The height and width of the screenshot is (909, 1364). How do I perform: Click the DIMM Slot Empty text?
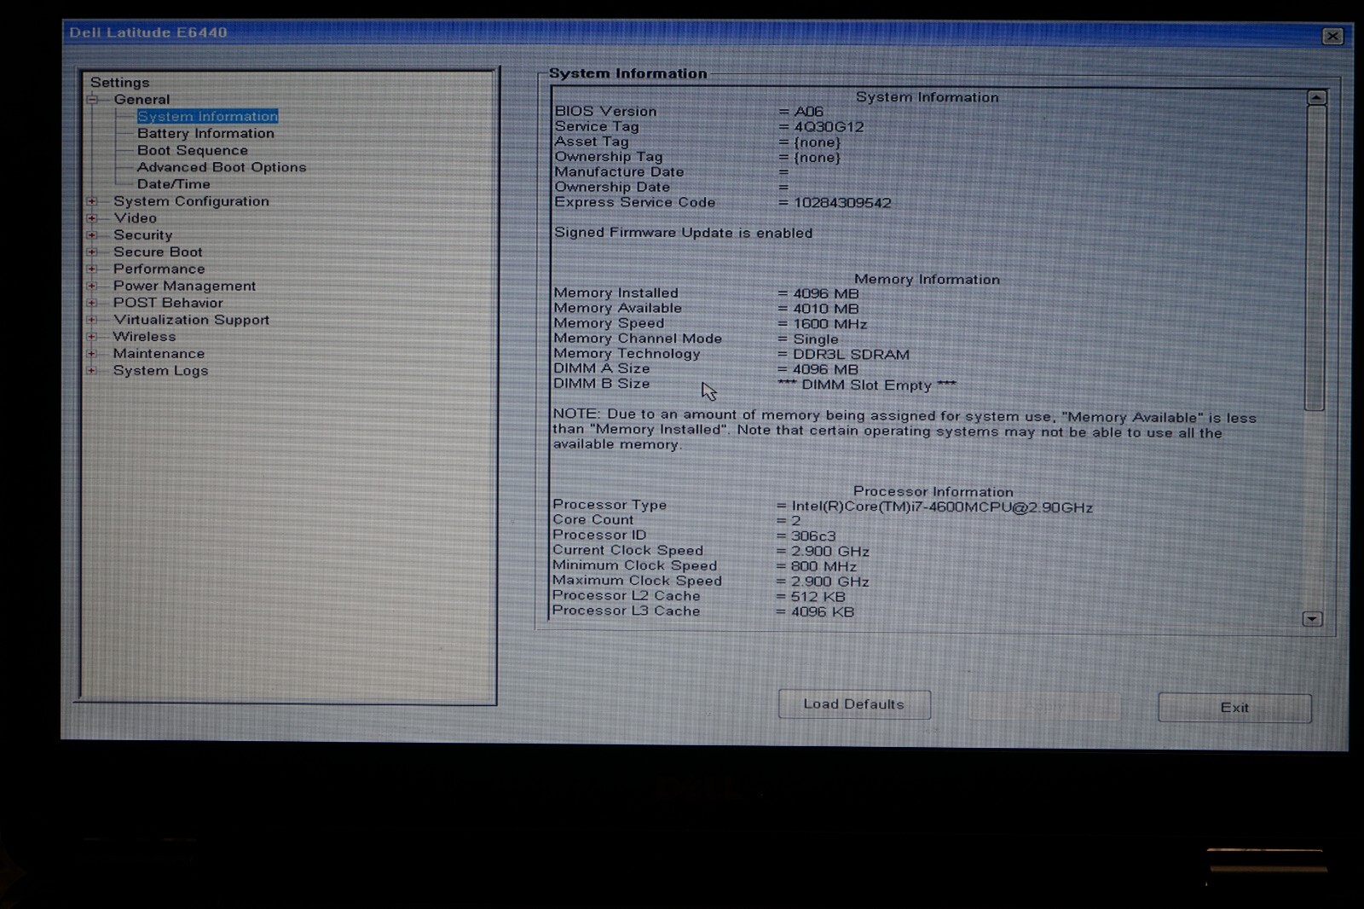point(867,385)
